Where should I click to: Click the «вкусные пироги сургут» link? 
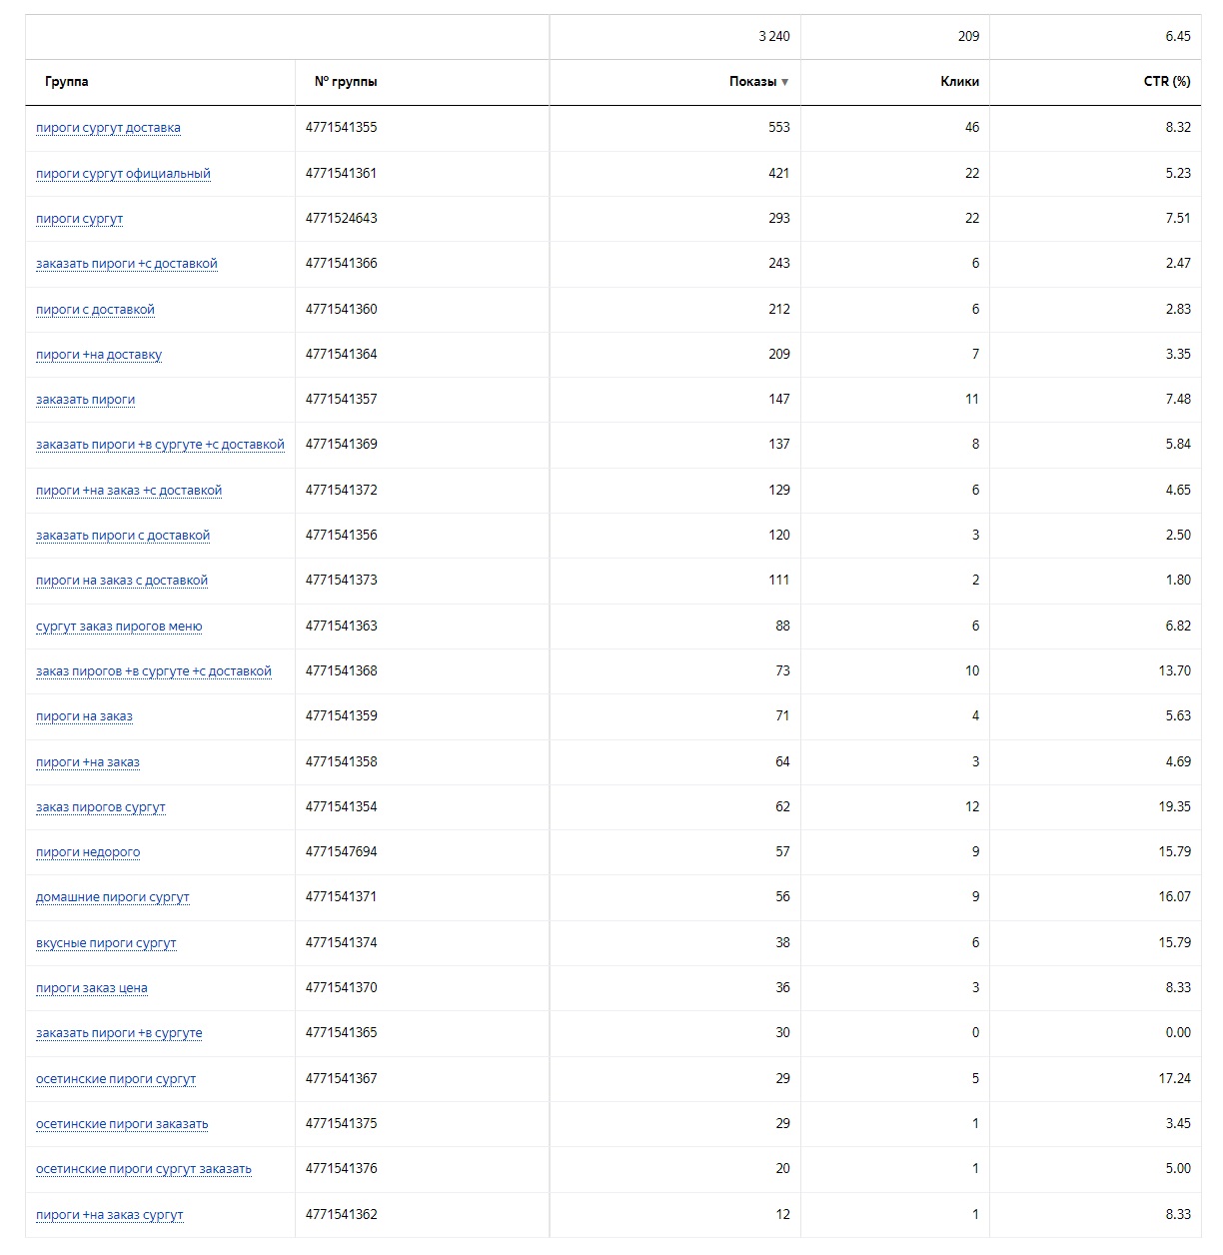(106, 943)
